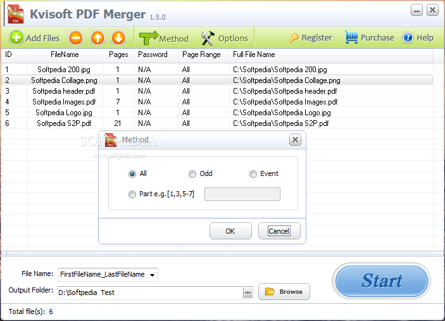Select row Softpedia 200.jpg
The image size is (445, 321).
(x=217, y=70)
